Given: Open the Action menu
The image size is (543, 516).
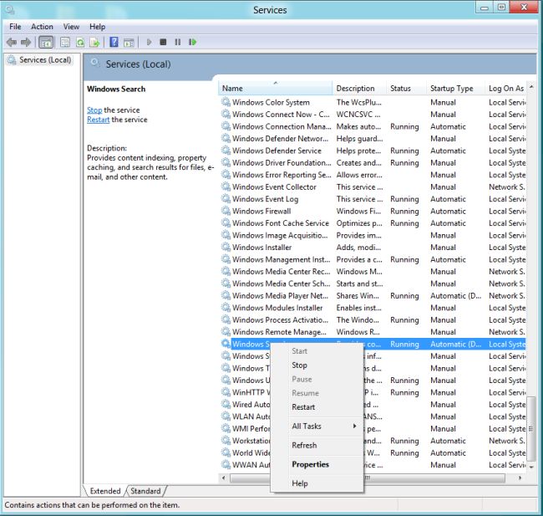Looking at the screenshot, I should tap(43, 27).
